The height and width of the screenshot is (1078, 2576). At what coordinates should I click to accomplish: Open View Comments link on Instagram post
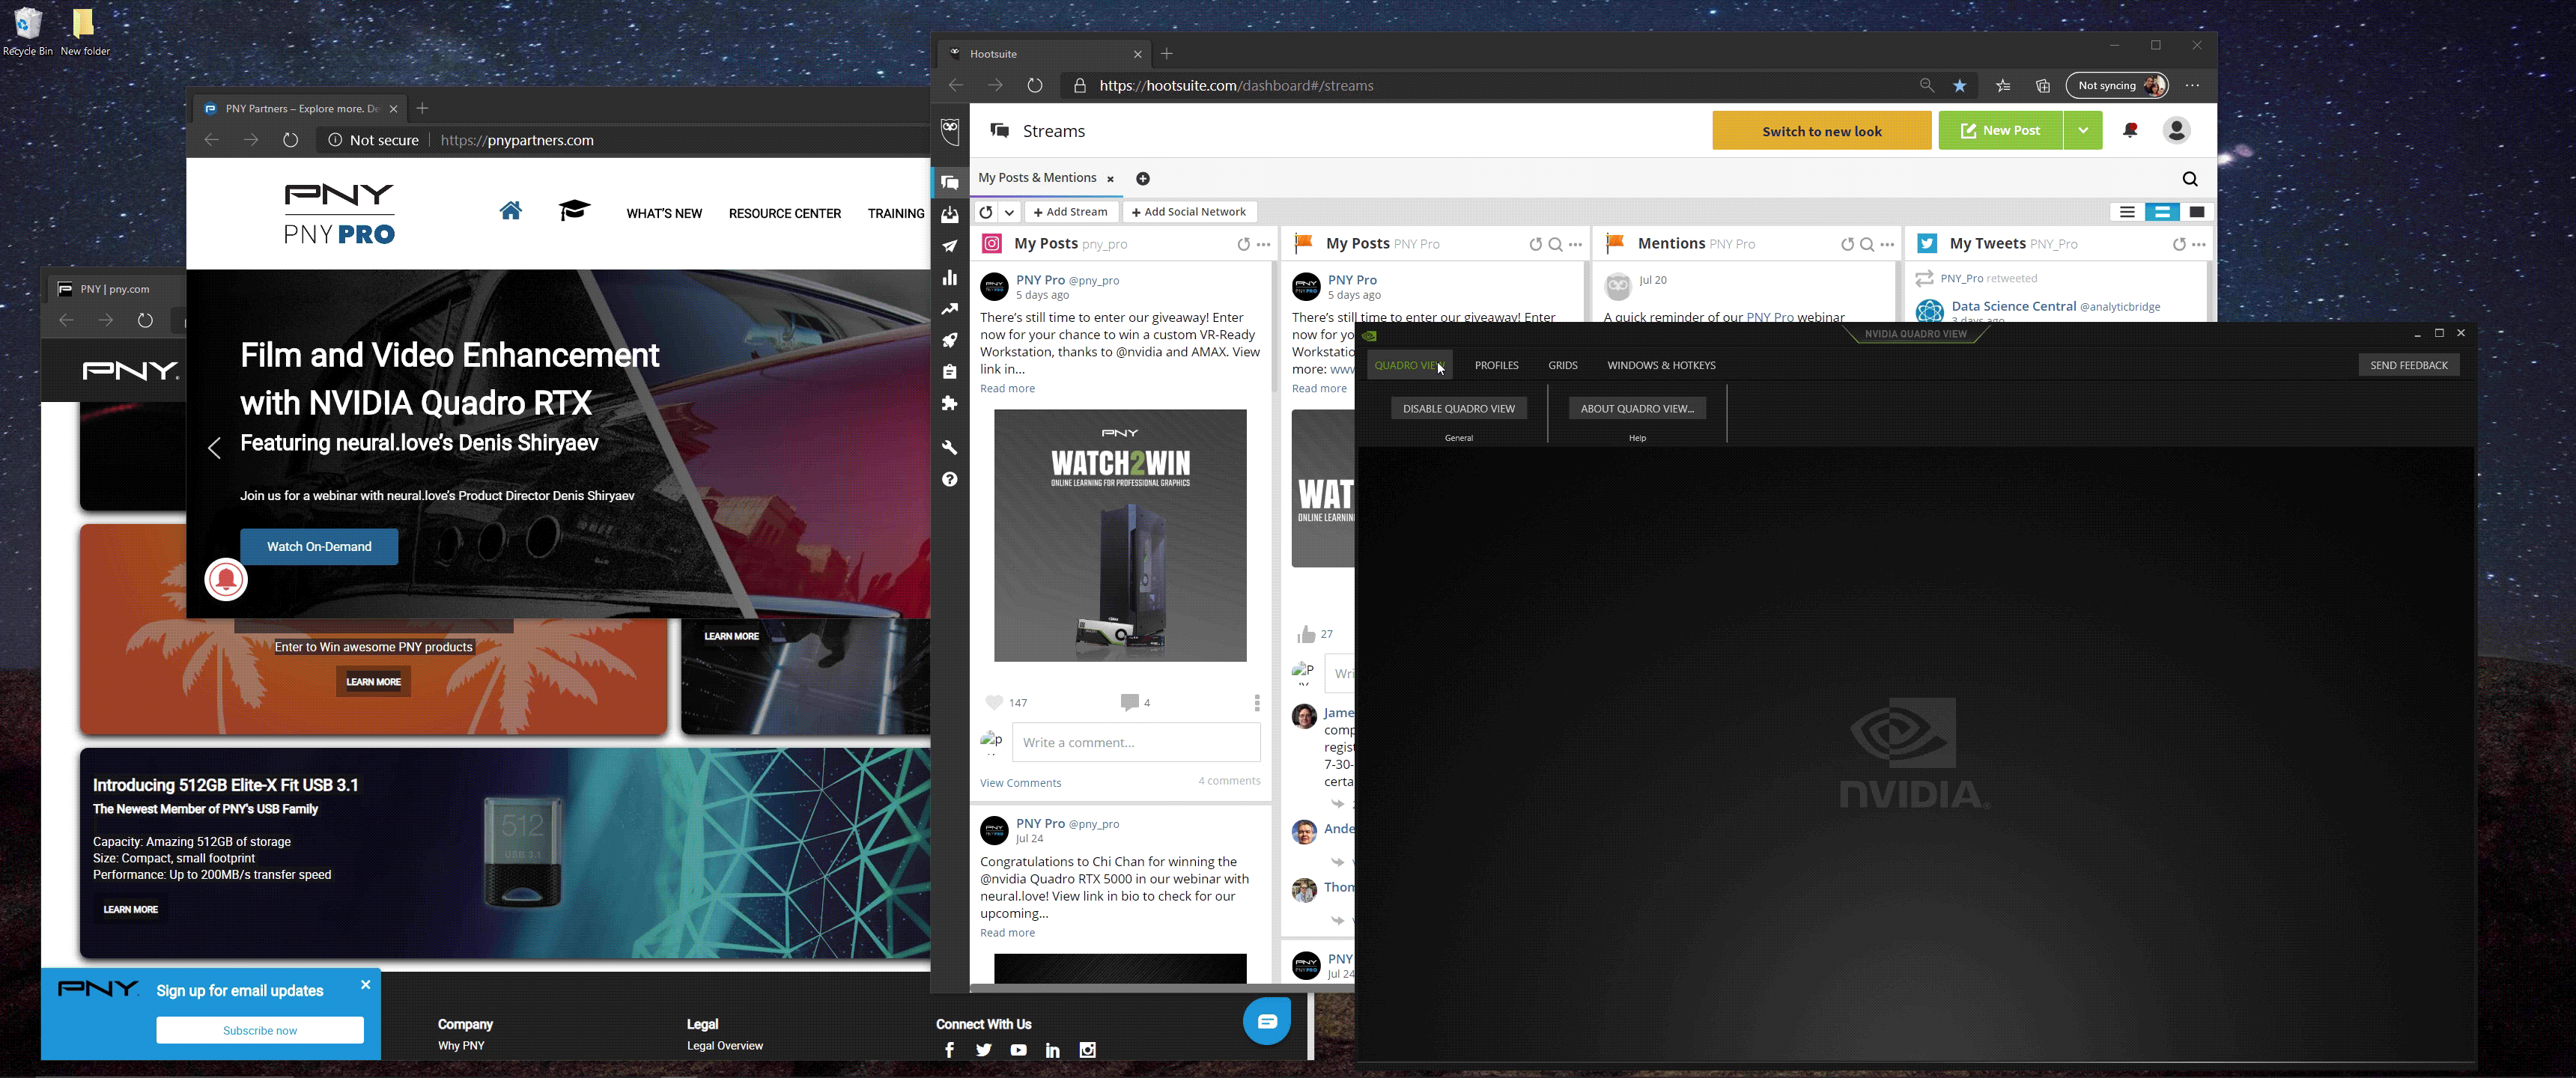(x=1020, y=783)
